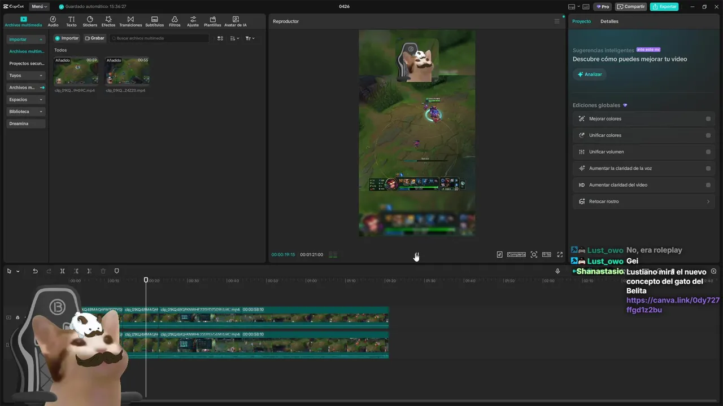Collapse the Importar section

[x=26, y=39]
